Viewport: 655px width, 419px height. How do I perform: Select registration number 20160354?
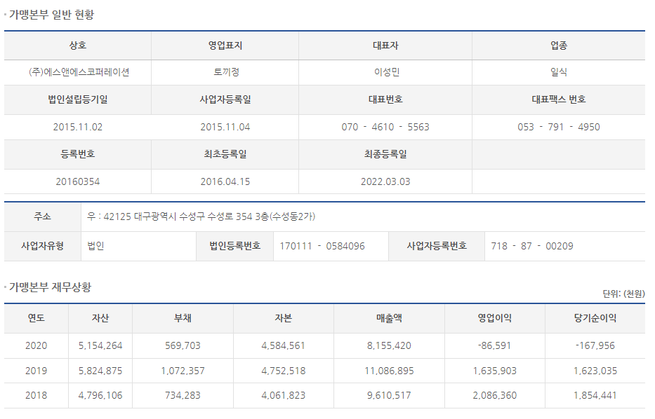[78, 181]
